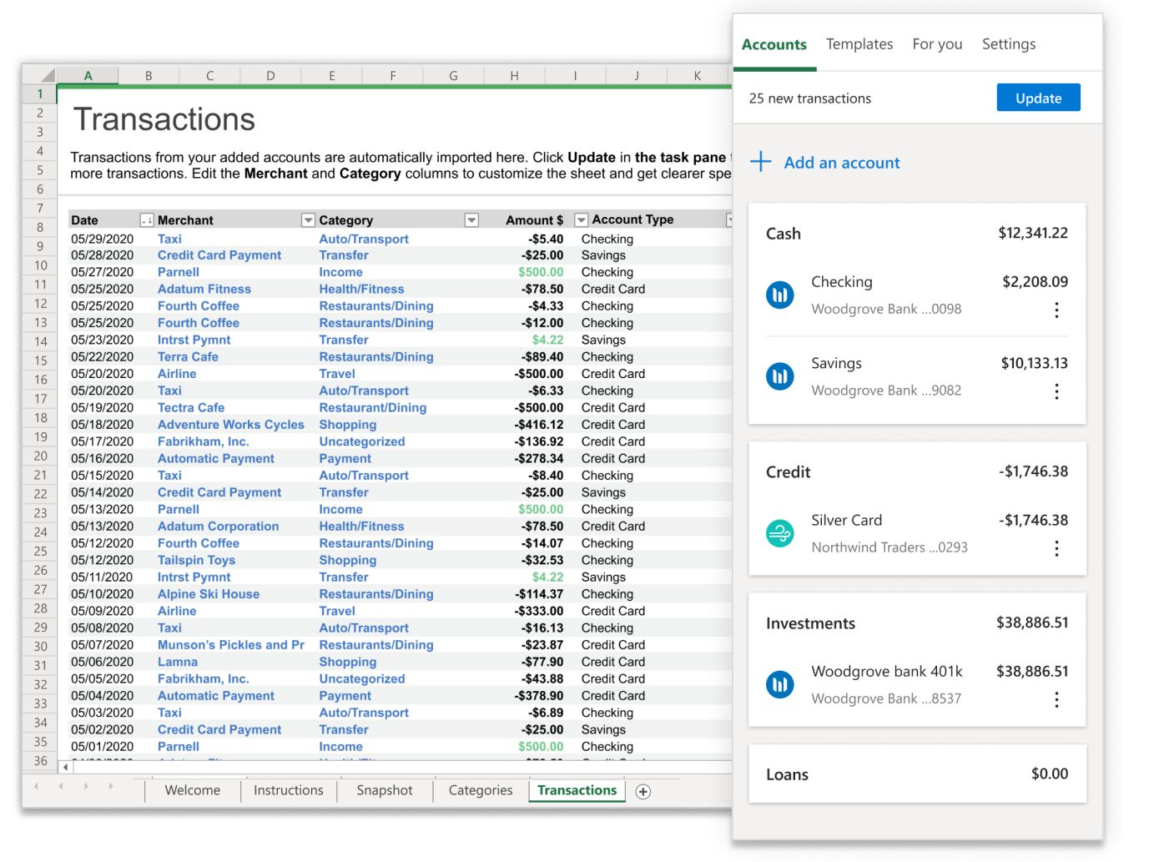The height and width of the screenshot is (862, 1149).
Task: Open the Category column filter dropdown
Action: (471, 220)
